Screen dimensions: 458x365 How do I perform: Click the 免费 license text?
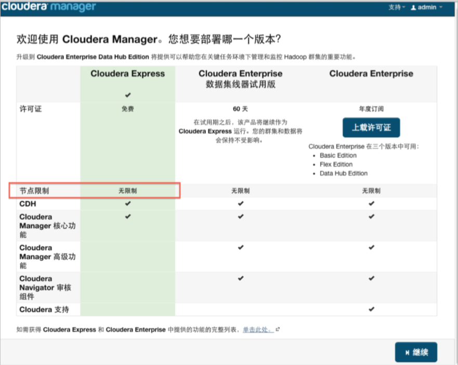point(128,109)
